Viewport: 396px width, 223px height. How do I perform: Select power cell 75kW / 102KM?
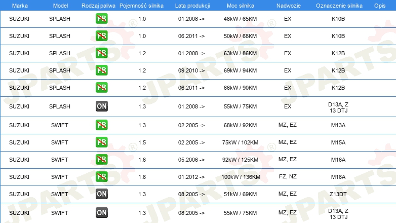pyautogui.click(x=240, y=142)
